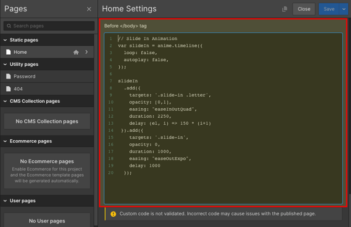Click the blue Save button
Screen dimensions: 351x227
point(329,9)
